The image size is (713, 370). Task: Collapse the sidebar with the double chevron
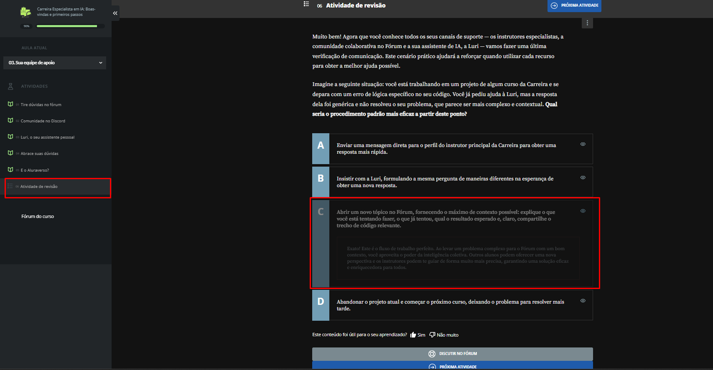[x=115, y=13]
